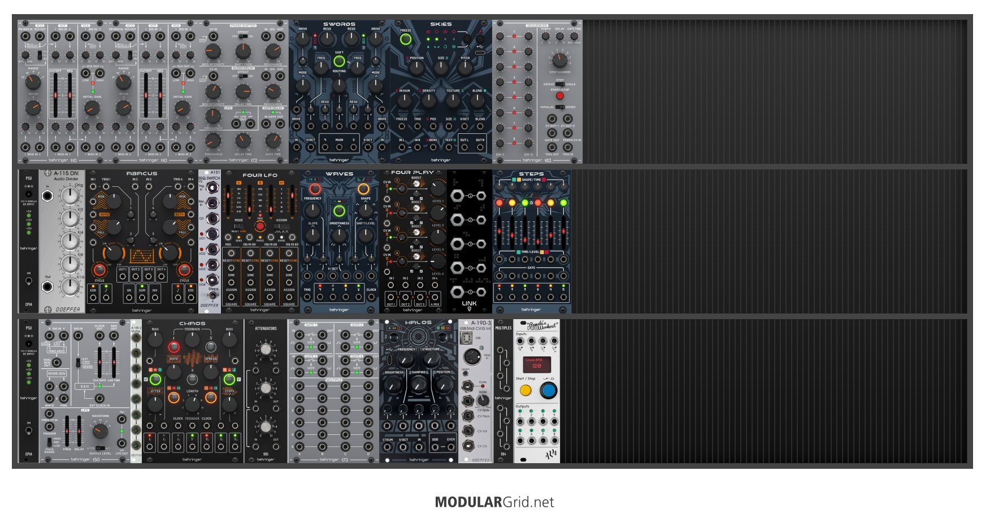The height and width of the screenshot is (514, 990).
Task: Hit the red START/STOP button on the 182 sequencer
Action: pyautogui.click(x=559, y=95)
